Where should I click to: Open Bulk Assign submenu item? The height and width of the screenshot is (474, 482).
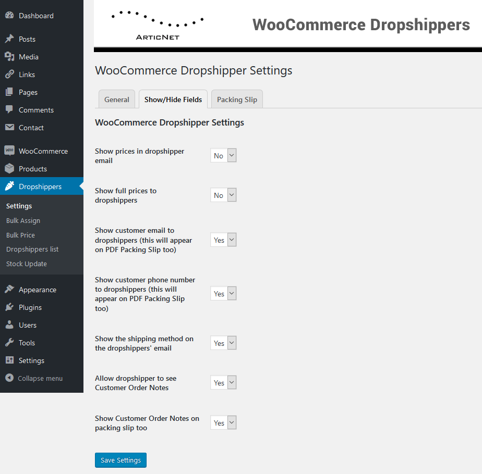[23, 220]
